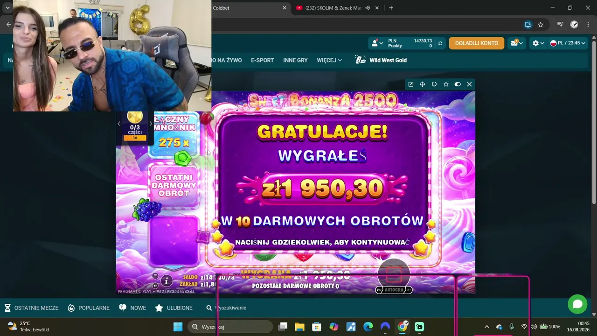Mute the YouTube tab audio icon

pyautogui.click(x=368, y=8)
